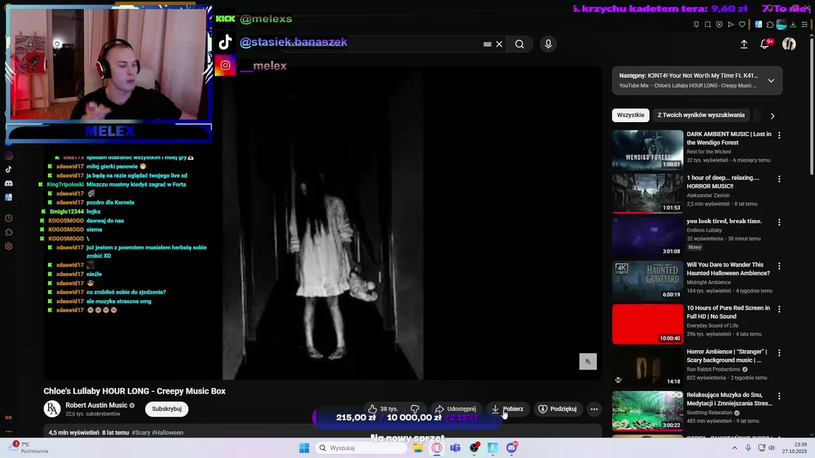
Task: Bookmark the page with the heart icon
Action: 742,25
